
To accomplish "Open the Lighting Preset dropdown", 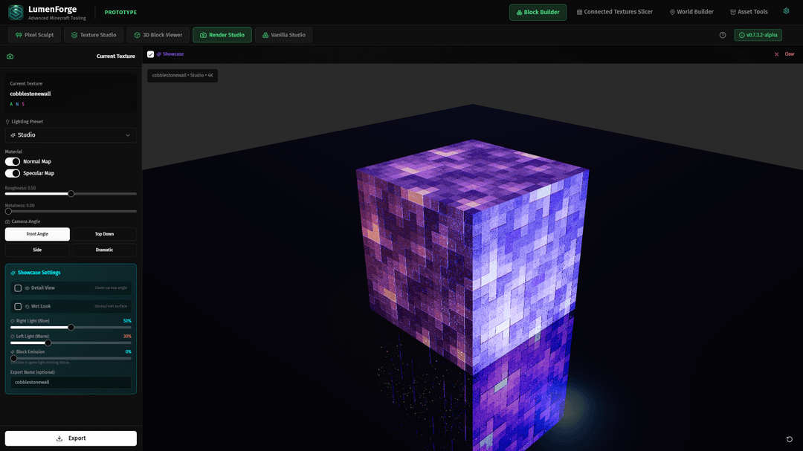I will [71, 135].
